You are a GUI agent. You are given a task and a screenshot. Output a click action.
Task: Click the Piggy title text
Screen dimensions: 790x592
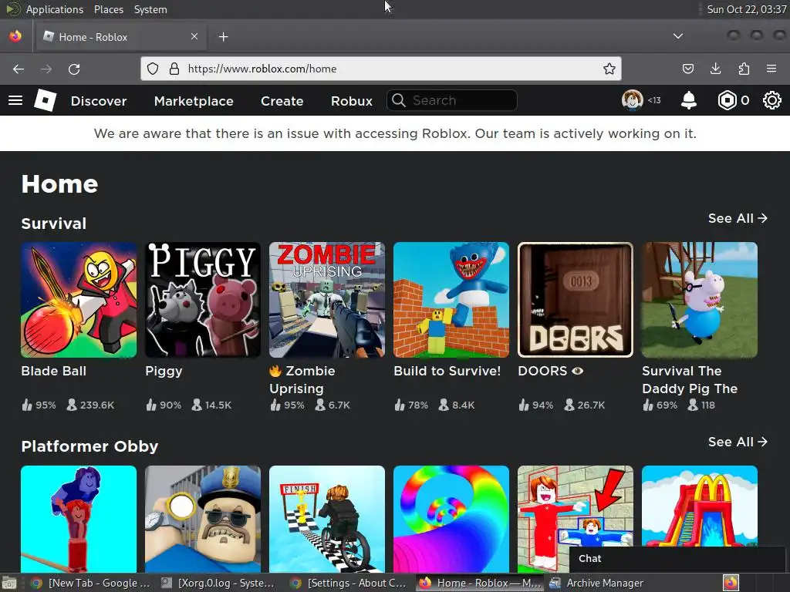[x=164, y=372]
